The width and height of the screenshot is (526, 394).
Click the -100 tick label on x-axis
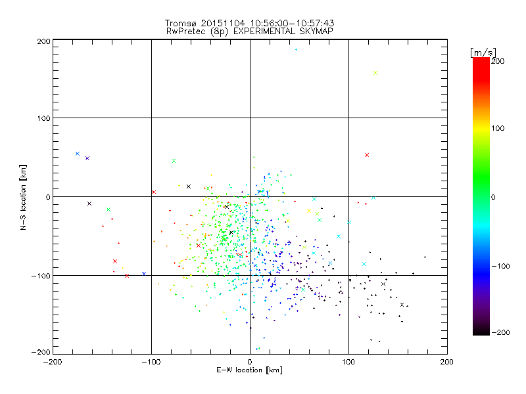click(151, 362)
